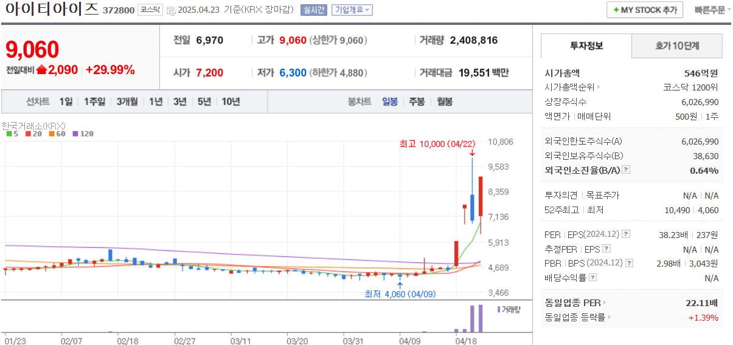Click the 저가 value 6,300
Screen dimensions: 733x345
(x=293, y=73)
